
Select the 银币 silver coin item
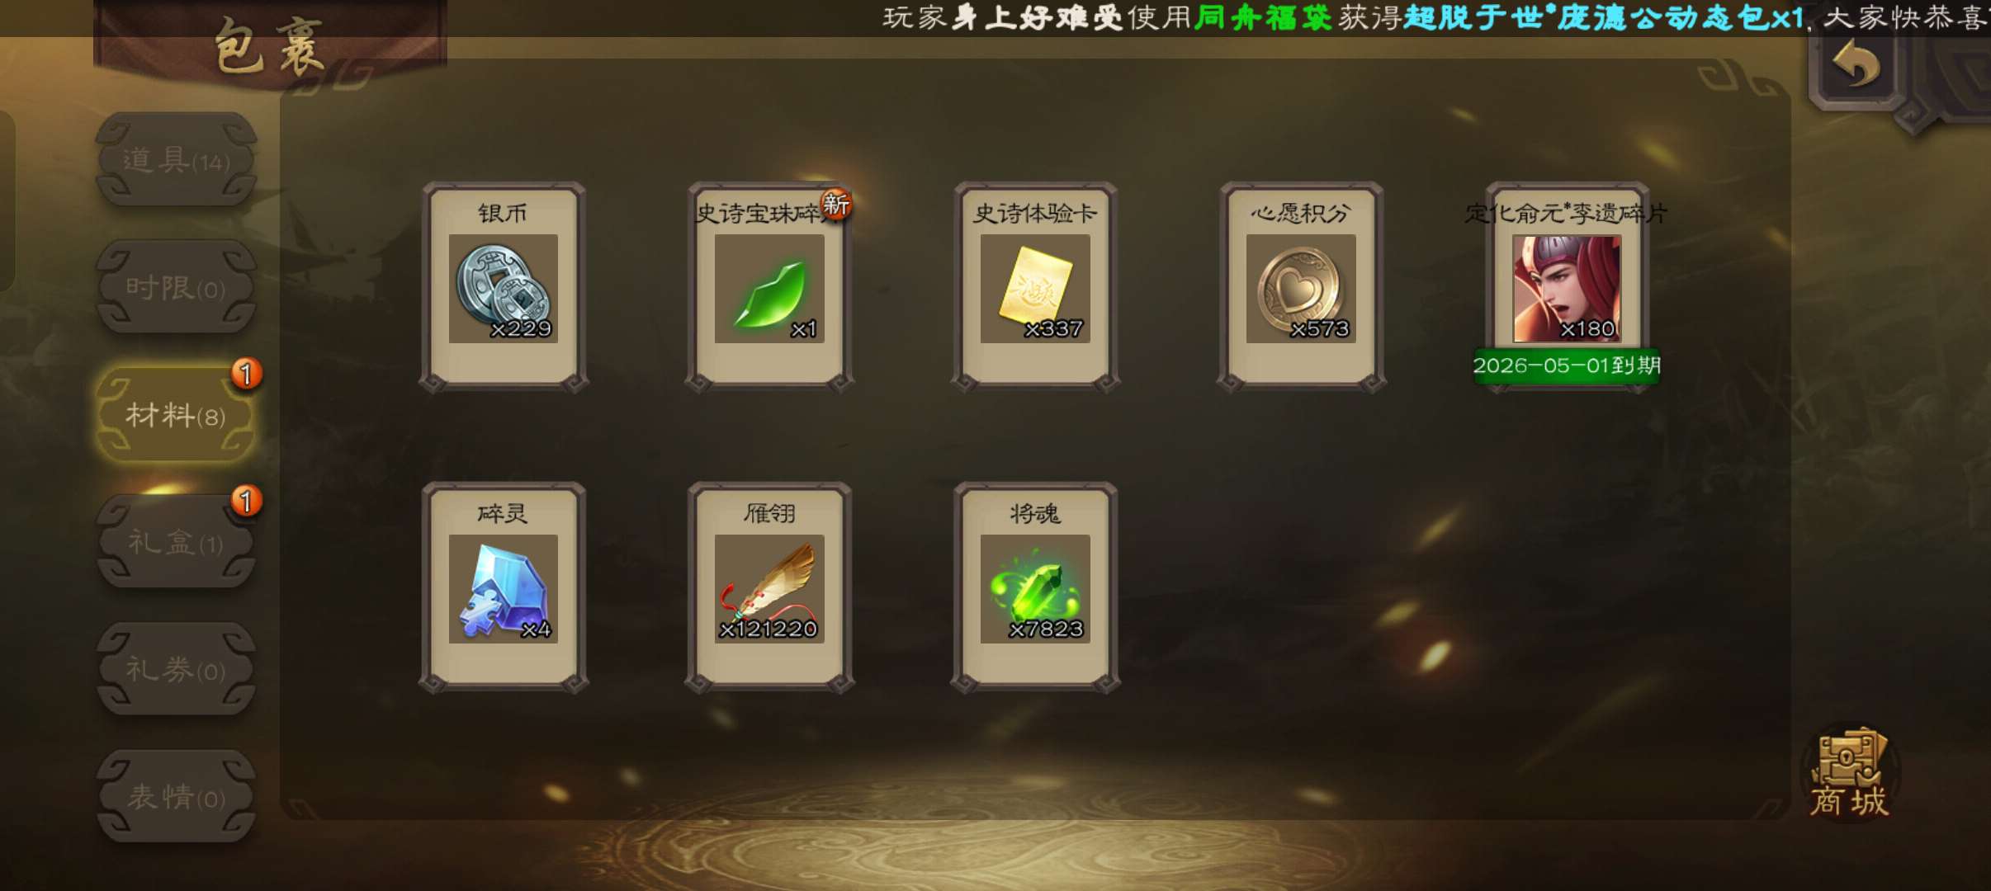click(x=504, y=286)
